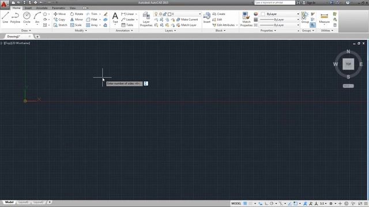
Task: Click the Help question mark icon
Action: (348, 2)
